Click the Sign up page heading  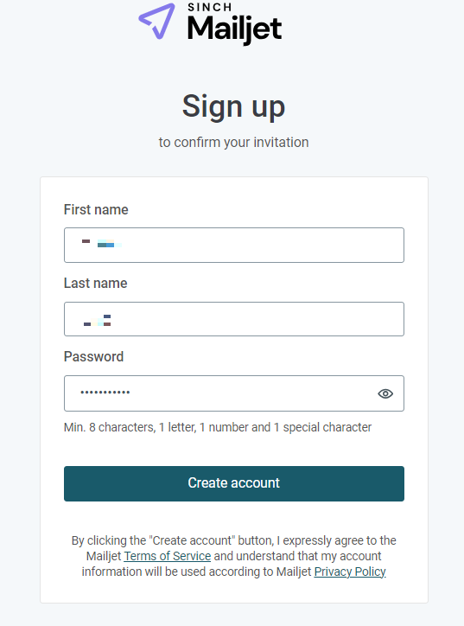[x=234, y=106]
